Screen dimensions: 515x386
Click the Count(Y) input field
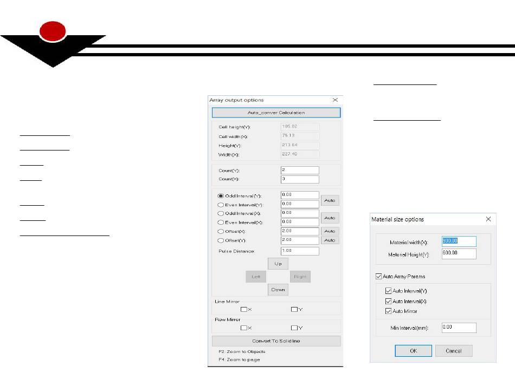[300, 170]
